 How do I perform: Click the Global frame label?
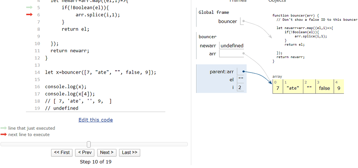[214, 12]
